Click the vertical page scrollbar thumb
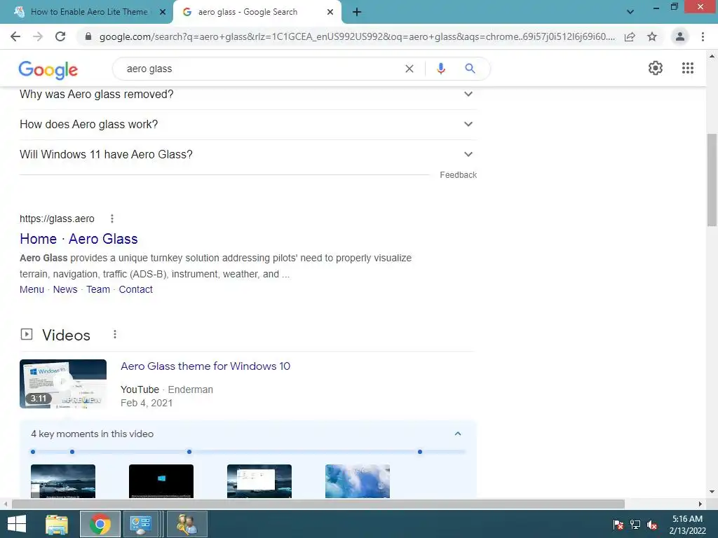The width and height of the screenshot is (718, 538). pyautogui.click(x=712, y=180)
